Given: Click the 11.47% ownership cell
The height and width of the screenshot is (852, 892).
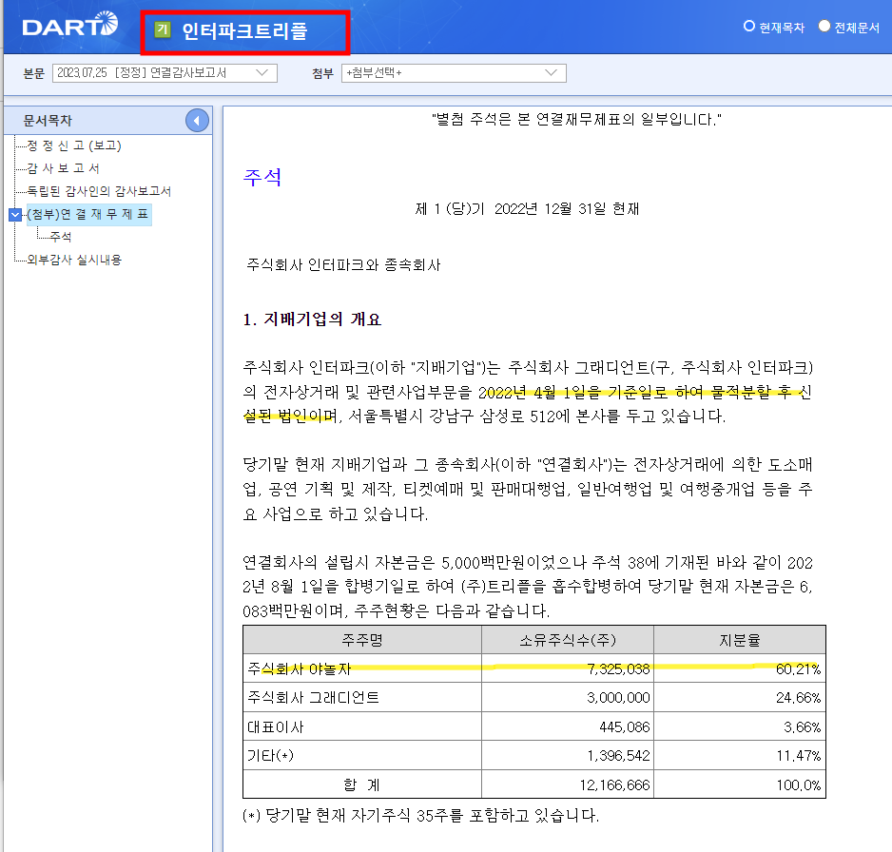Looking at the screenshot, I should 740,755.
